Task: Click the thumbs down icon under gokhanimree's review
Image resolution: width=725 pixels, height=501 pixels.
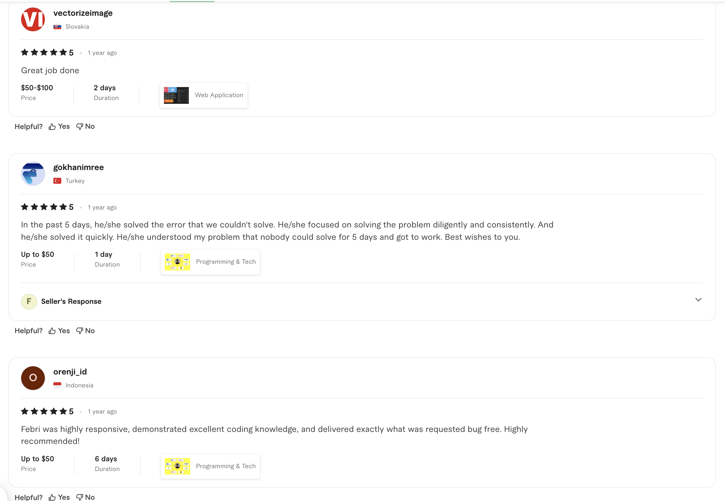Action: click(x=79, y=331)
